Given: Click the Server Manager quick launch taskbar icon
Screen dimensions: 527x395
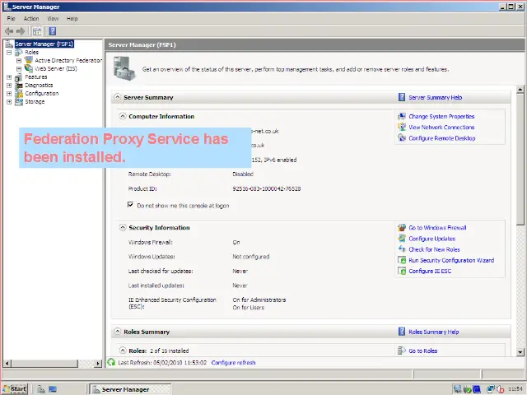Looking at the screenshot, I should point(41,389).
